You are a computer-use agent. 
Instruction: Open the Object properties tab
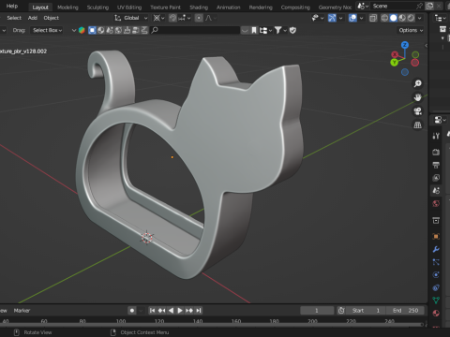(436, 237)
